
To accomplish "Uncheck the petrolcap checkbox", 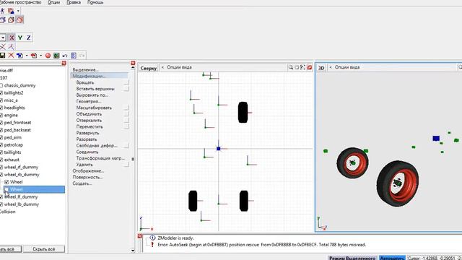I will tap(1, 145).
